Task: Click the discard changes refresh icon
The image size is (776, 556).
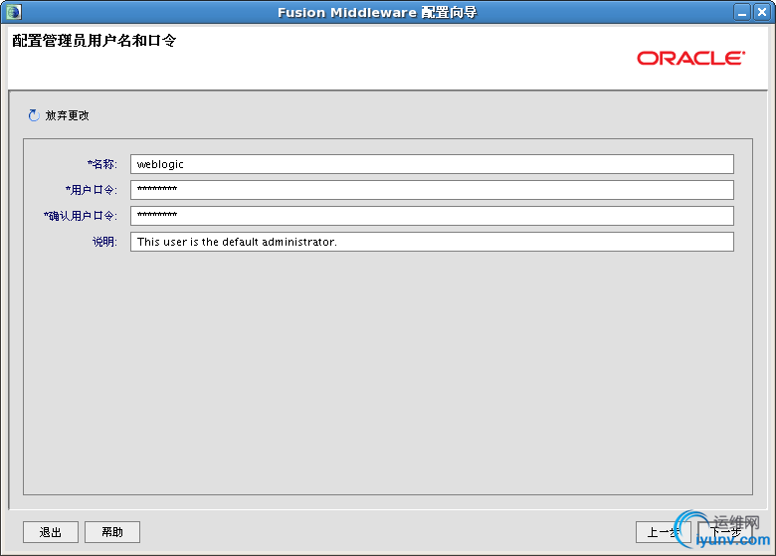Action: point(34,115)
